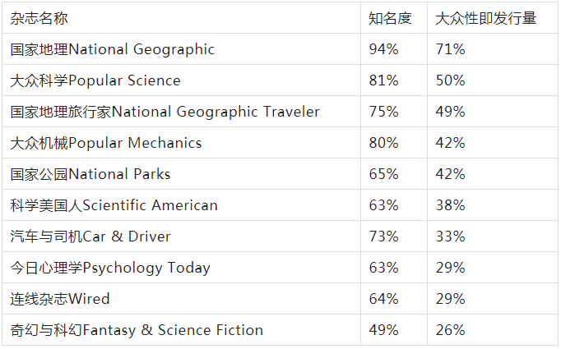The image size is (561, 349).
Task: Click the Popular Mechanics magazine cell
Action: (106, 143)
